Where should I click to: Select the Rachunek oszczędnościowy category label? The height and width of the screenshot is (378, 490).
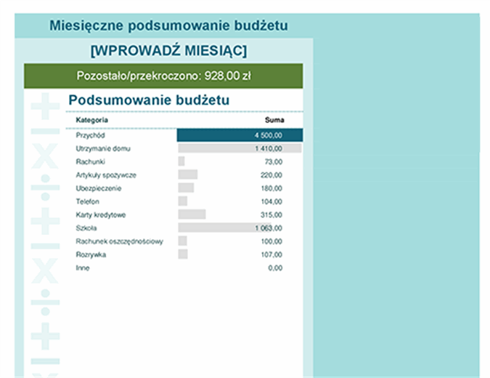[x=119, y=241]
